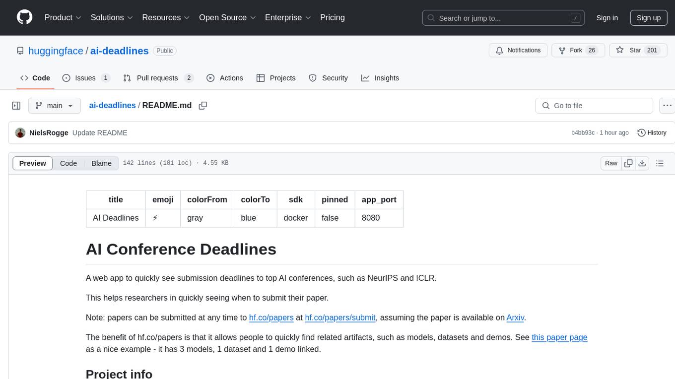Expand the Open Source menu
This screenshot has height=379, width=675.
pyautogui.click(x=227, y=17)
